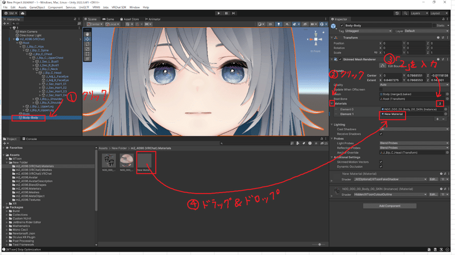The width and height of the screenshot is (455, 255).
Task: Open the Layers dropdown
Action: [x=419, y=13]
